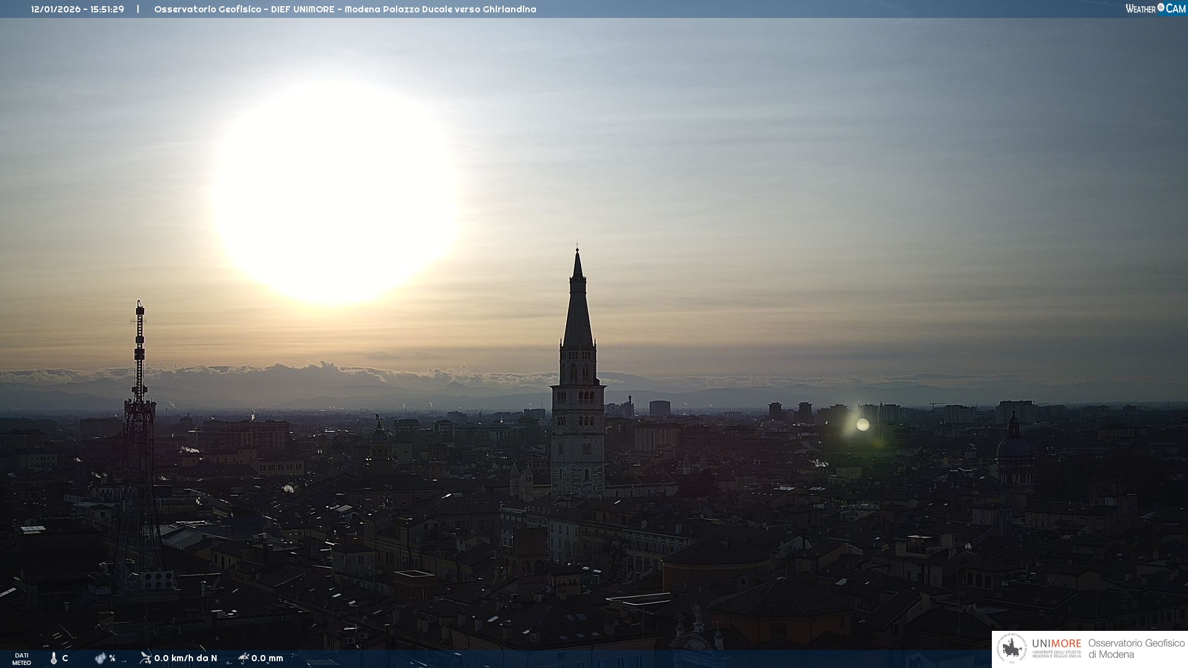Click the WeatherCam logo
Screen dimensions: 1188x668
[1155, 9]
